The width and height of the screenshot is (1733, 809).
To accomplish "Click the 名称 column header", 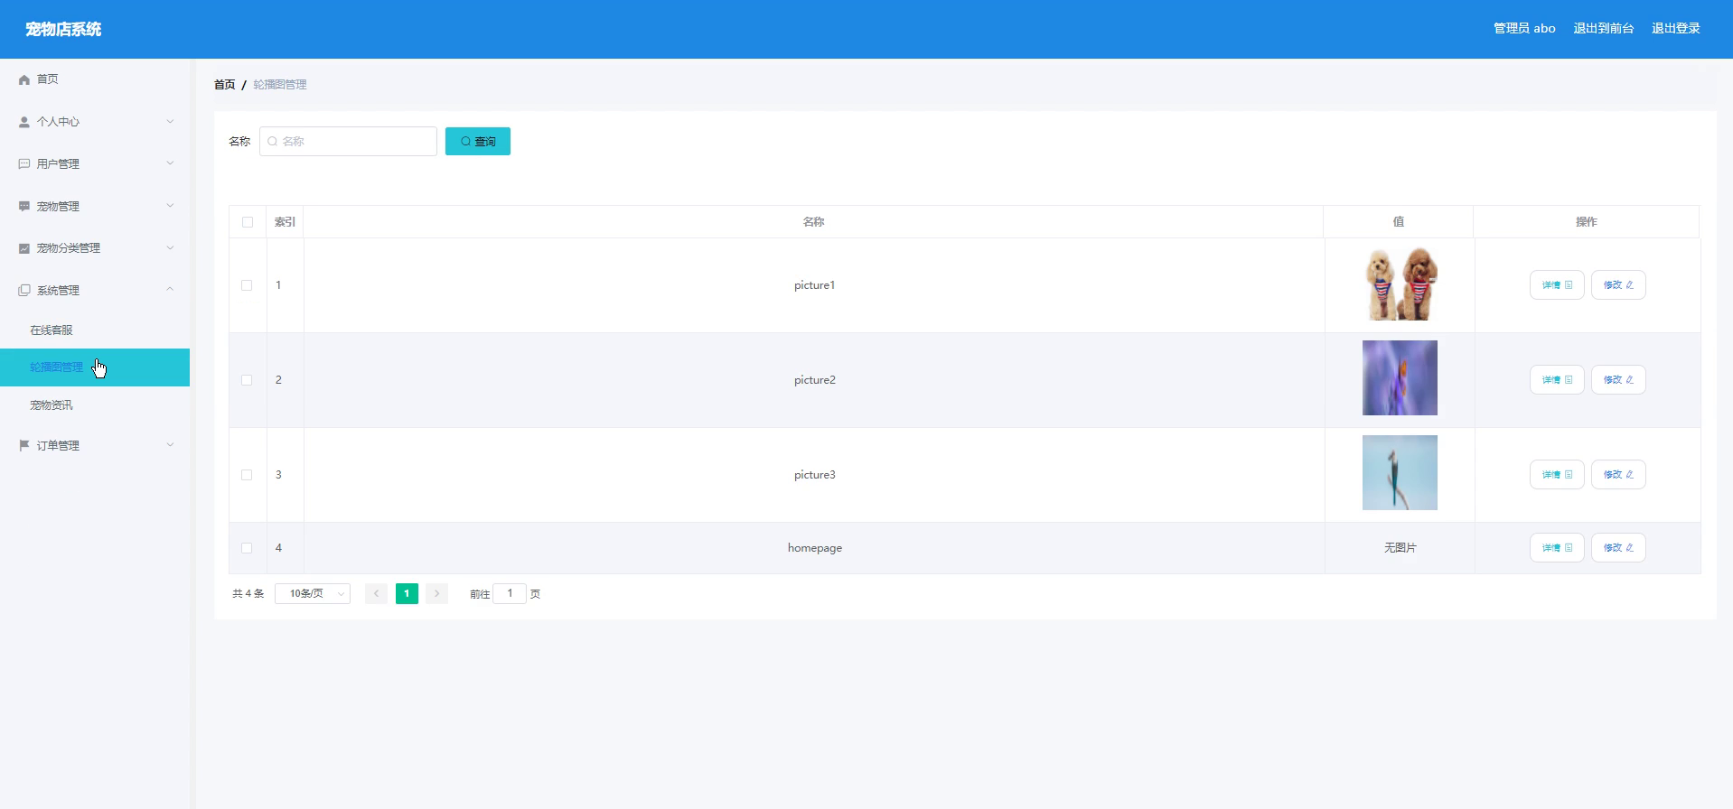I will pyautogui.click(x=814, y=222).
